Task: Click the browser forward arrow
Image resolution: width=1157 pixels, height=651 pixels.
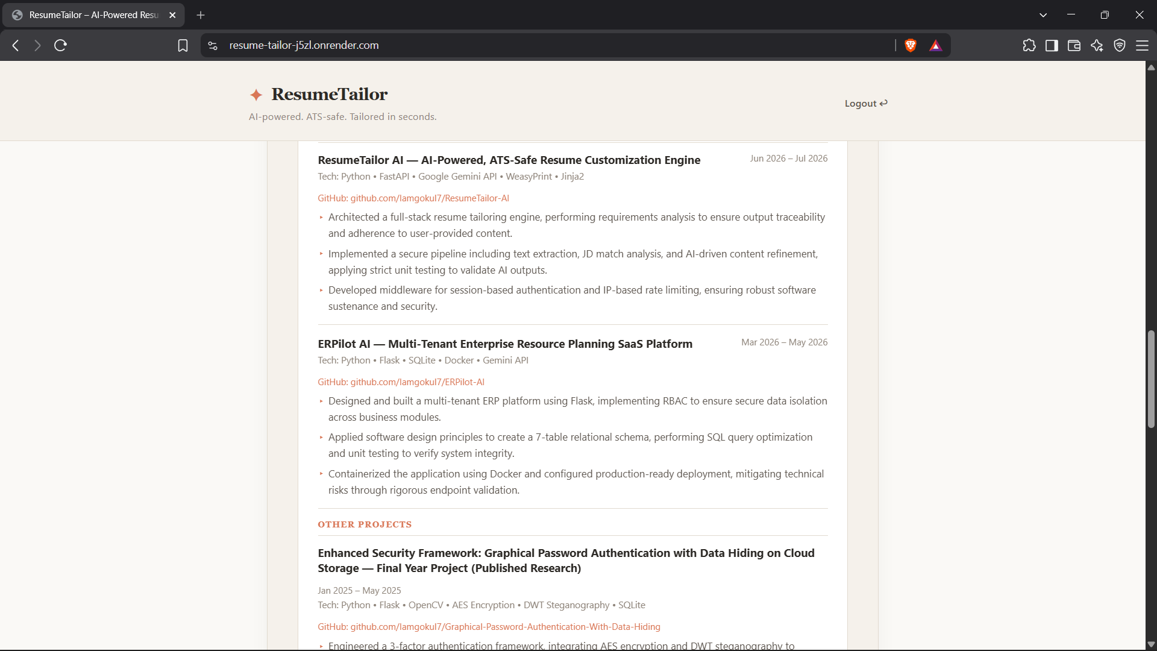Action: [x=37, y=45]
